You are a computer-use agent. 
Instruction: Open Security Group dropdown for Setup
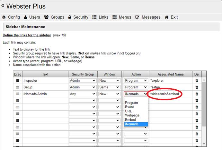83,87
